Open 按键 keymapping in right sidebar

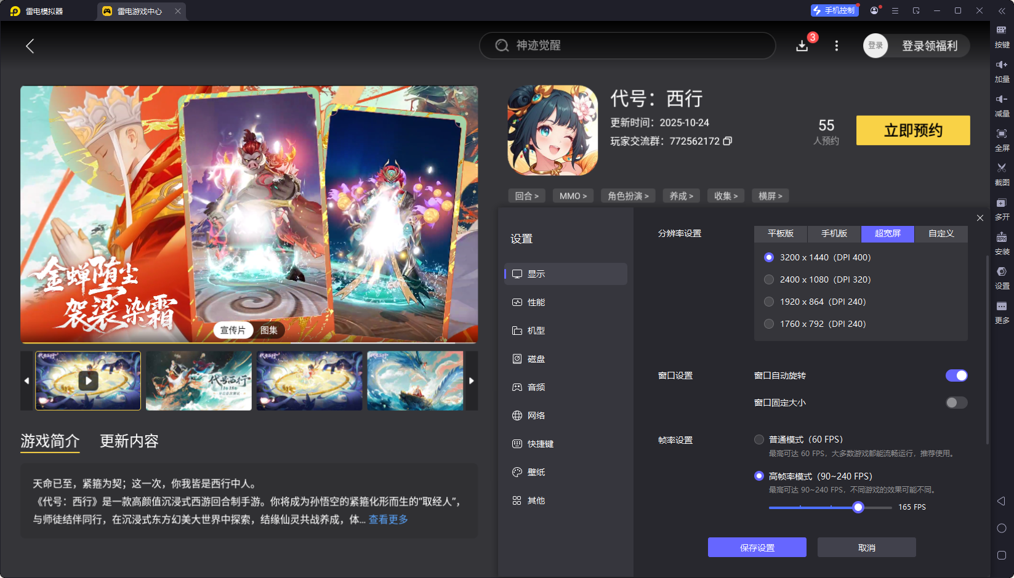coord(1002,36)
